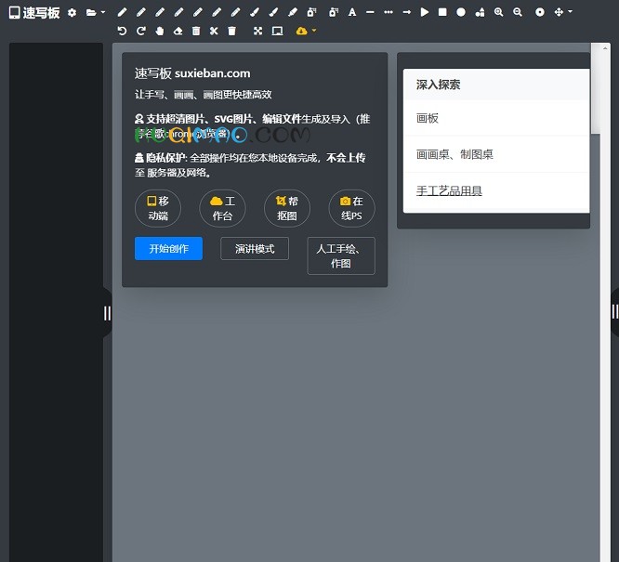Click the 演讲模式 button
Image resolution: width=619 pixels, height=562 pixels.
(x=255, y=248)
